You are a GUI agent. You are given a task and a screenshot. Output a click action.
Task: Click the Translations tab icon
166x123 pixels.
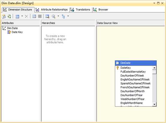tap(72, 10)
